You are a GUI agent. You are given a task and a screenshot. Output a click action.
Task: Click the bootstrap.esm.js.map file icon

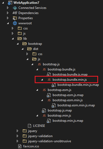click(x=49, y=95)
